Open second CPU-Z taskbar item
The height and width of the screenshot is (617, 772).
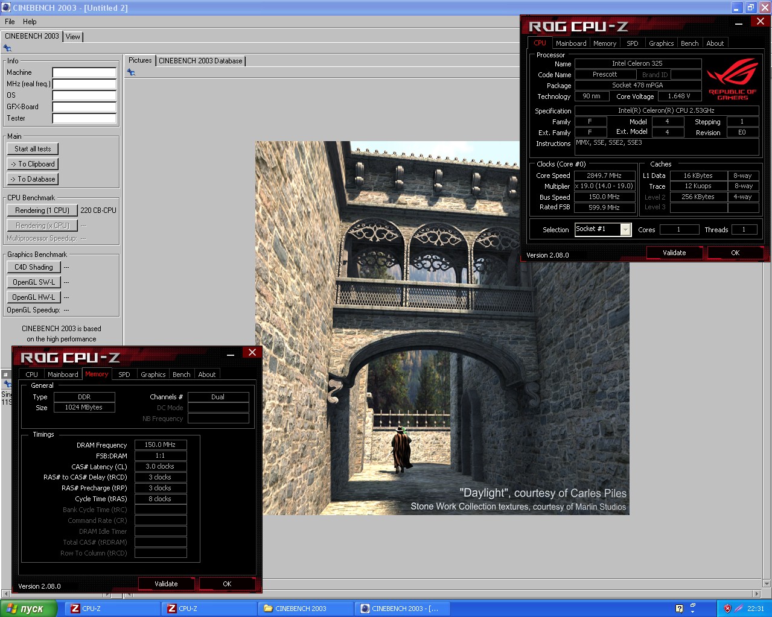pyautogui.click(x=209, y=609)
